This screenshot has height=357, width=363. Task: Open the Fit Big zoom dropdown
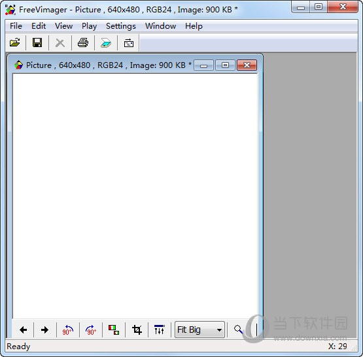coord(199,330)
